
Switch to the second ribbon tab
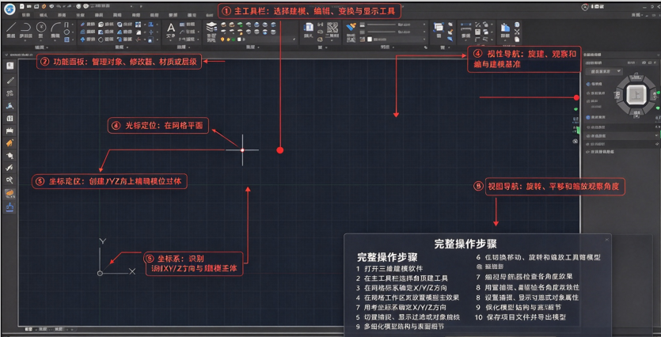coord(44,14)
